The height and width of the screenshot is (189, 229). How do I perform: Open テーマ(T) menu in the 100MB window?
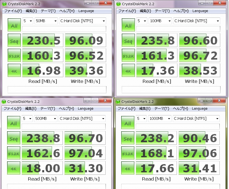coord(162,11)
